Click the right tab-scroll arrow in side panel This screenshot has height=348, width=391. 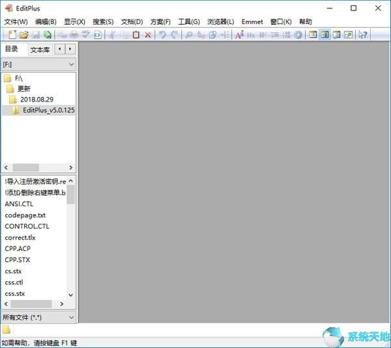pyautogui.click(x=70, y=49)
